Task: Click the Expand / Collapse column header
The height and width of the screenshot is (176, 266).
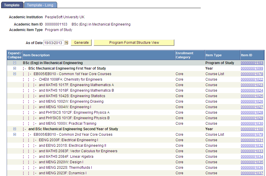Action: tap(15, 55)
